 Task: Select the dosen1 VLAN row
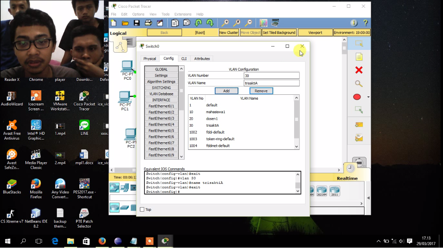242,119
